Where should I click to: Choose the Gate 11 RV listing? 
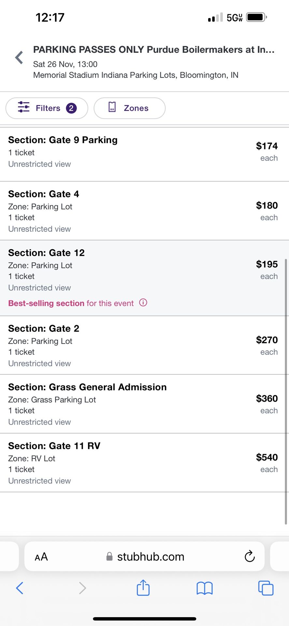pos(144,463)
